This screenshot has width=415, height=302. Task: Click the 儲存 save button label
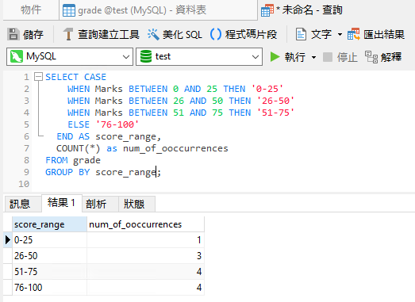click(x=33, y=34)
